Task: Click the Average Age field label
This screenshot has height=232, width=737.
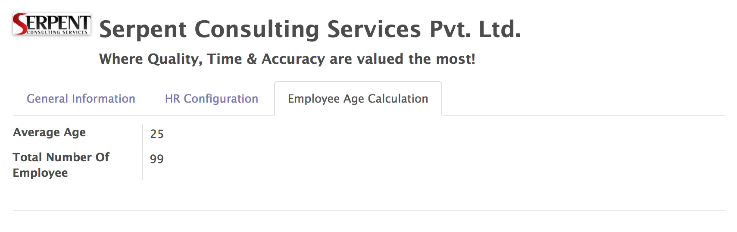Action: [49, 132]
